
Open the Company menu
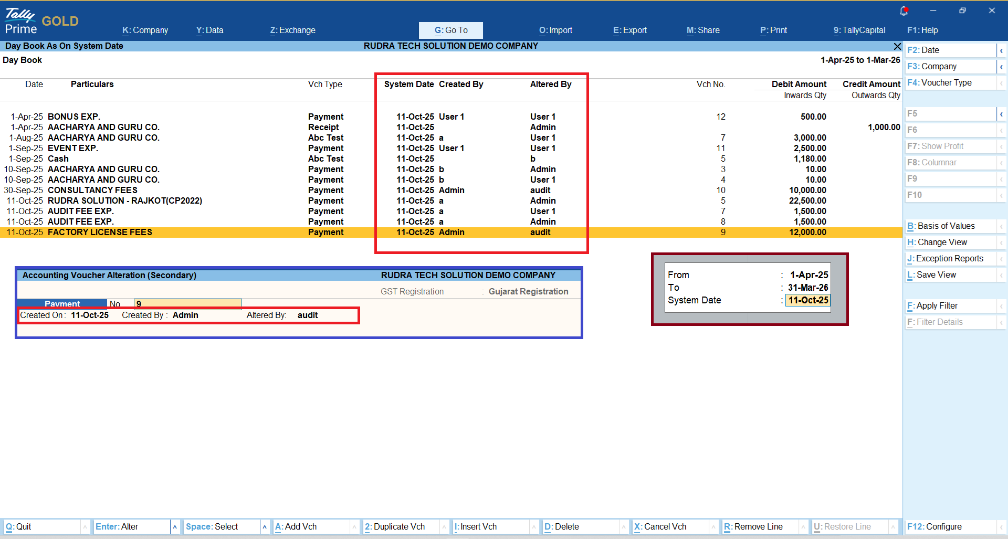[x=145, y=30]
